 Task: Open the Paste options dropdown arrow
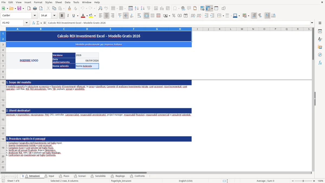[x=64, y=8]
